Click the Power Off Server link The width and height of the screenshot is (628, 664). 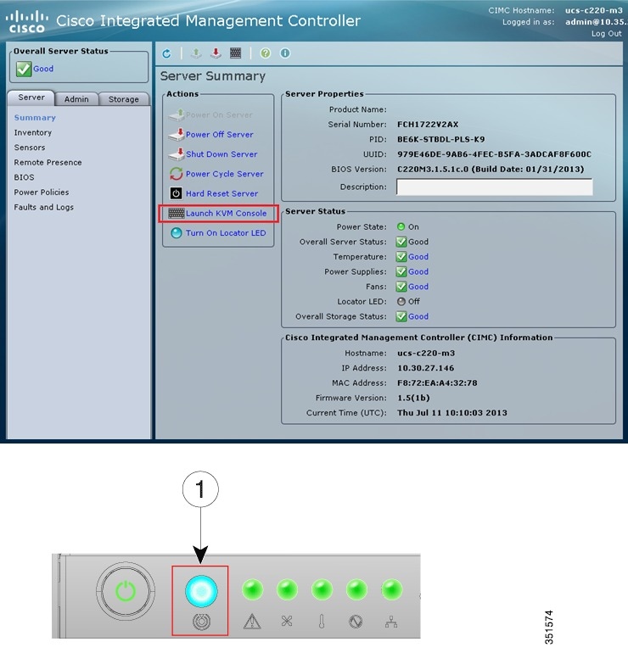(x=220, y=134)
